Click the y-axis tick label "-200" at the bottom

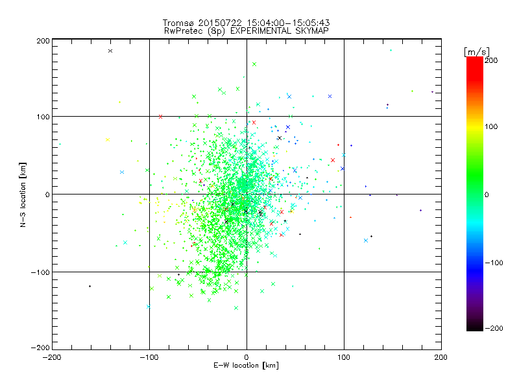tap(40, 348)
